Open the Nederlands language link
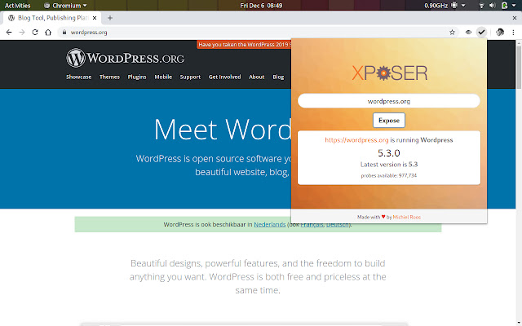Image resolution: width=522 pixels, height=326 pixels. pyautogui.click(x=270, y=225)
